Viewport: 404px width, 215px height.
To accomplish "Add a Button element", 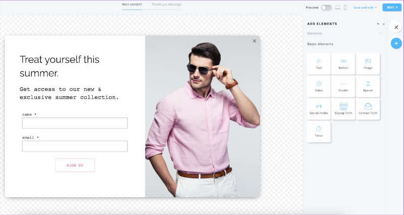I will [x=343, y=64].
